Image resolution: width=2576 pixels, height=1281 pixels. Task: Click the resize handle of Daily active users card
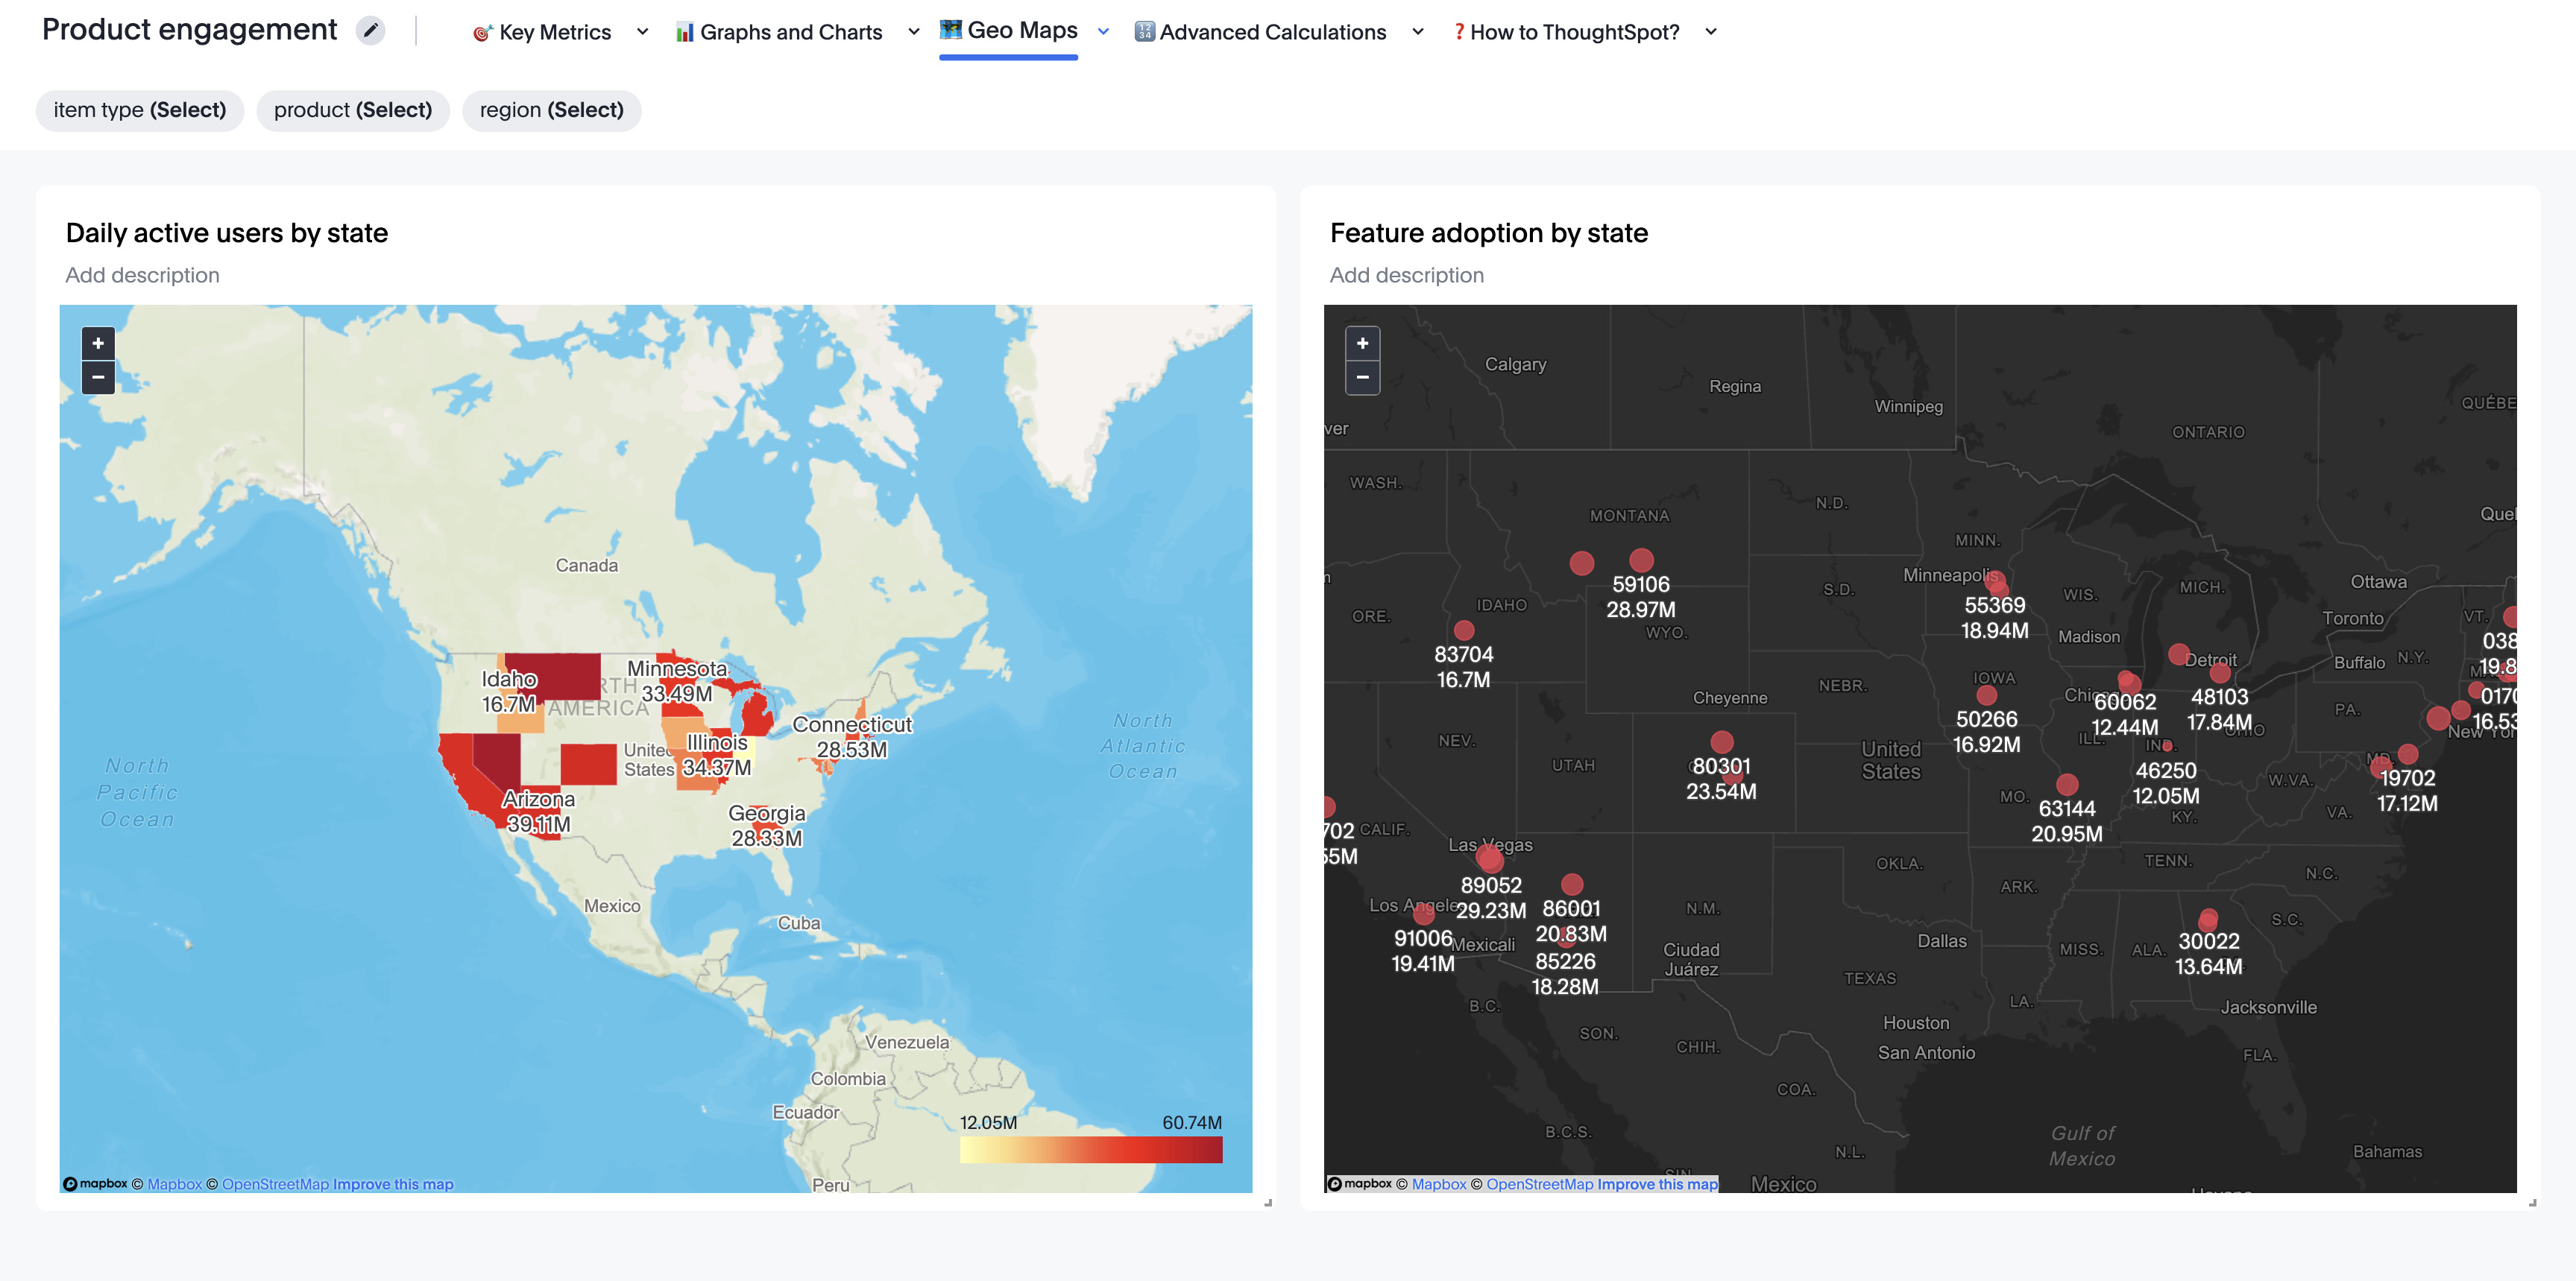point(1268,1203)
